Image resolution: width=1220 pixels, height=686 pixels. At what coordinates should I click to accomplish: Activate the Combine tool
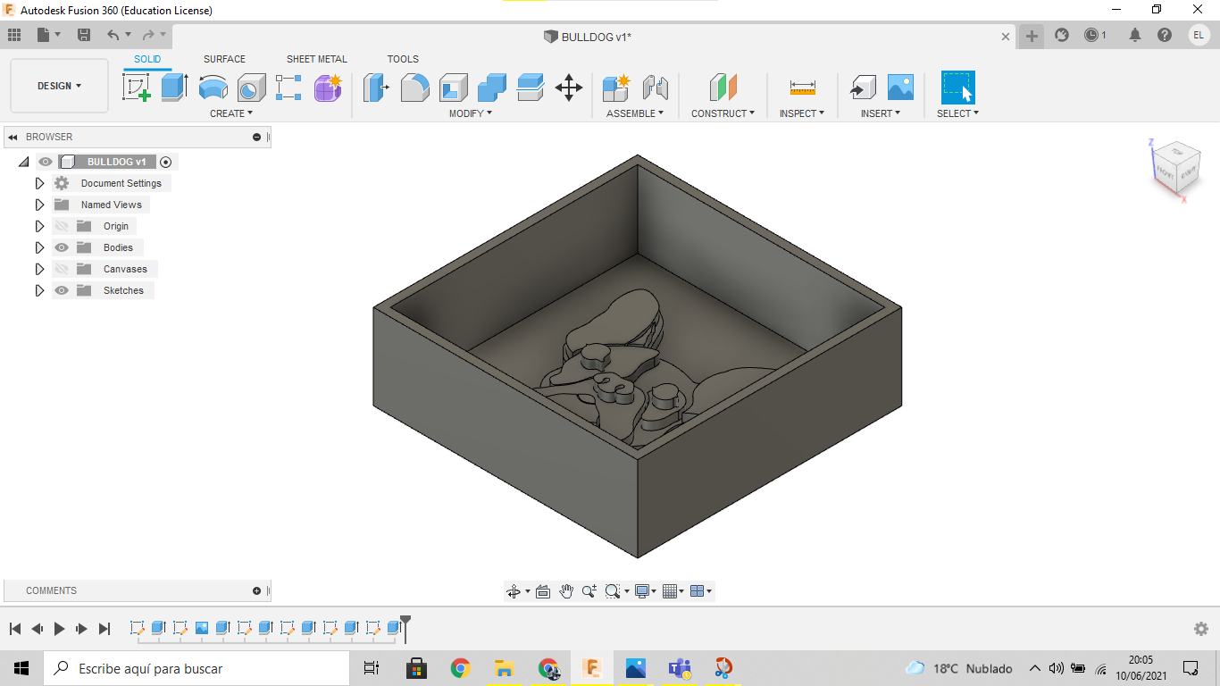coord(491,88)
